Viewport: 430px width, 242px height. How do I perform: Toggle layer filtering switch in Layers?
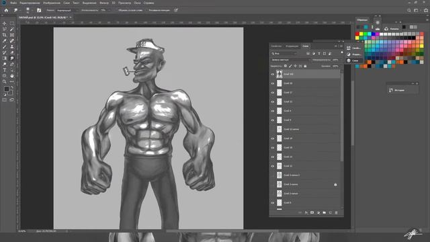coord(342,52)
